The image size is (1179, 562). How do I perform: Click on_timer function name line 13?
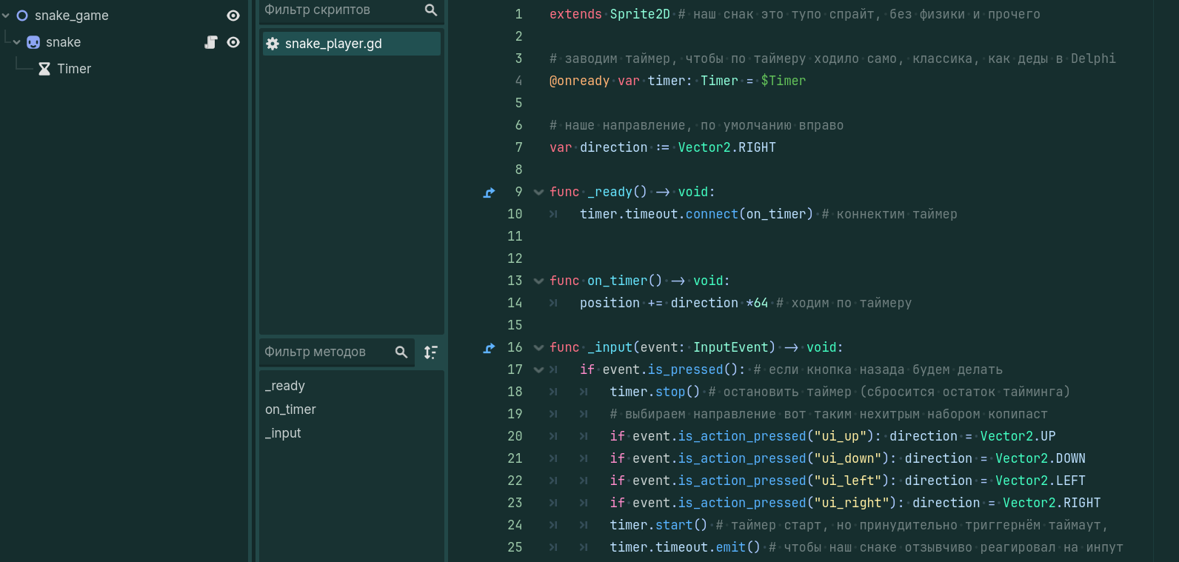(x=618, y=281)
